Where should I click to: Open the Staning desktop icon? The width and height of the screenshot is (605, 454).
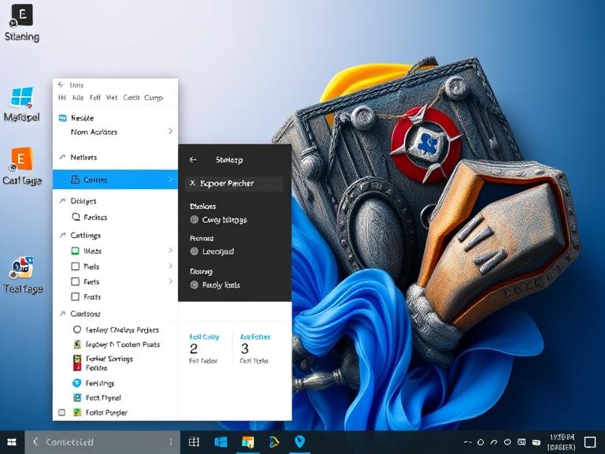(21, 22)
